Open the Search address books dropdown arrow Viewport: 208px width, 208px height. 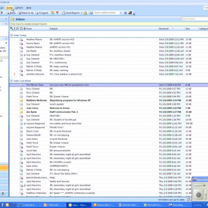tap(120, 13)
